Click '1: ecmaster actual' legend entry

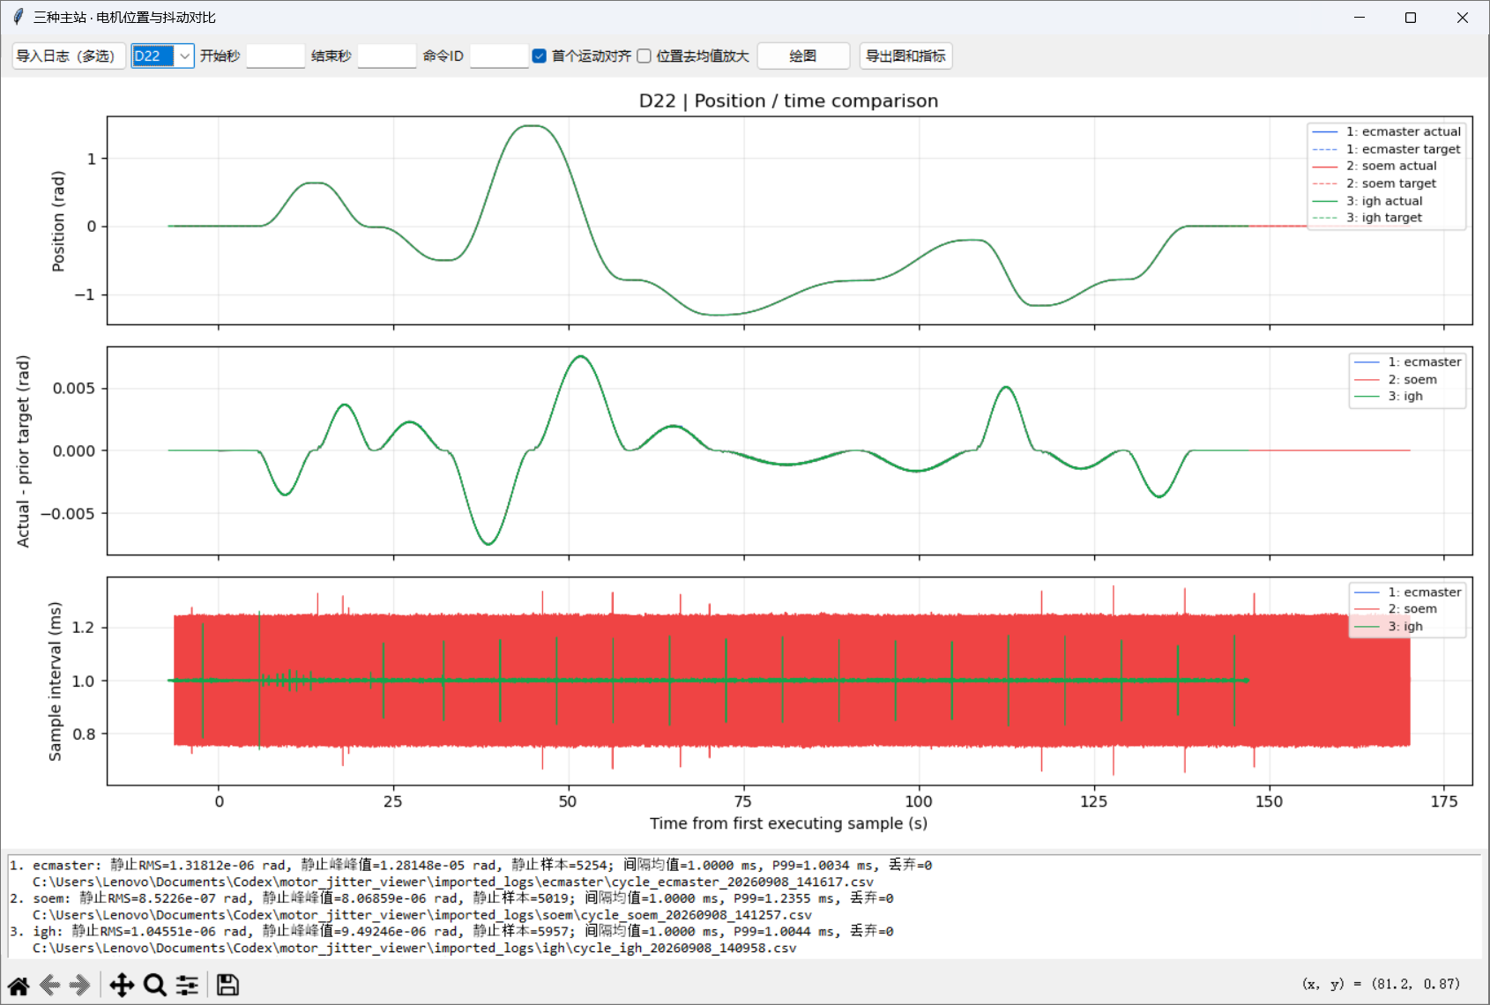click(1386, 131)
